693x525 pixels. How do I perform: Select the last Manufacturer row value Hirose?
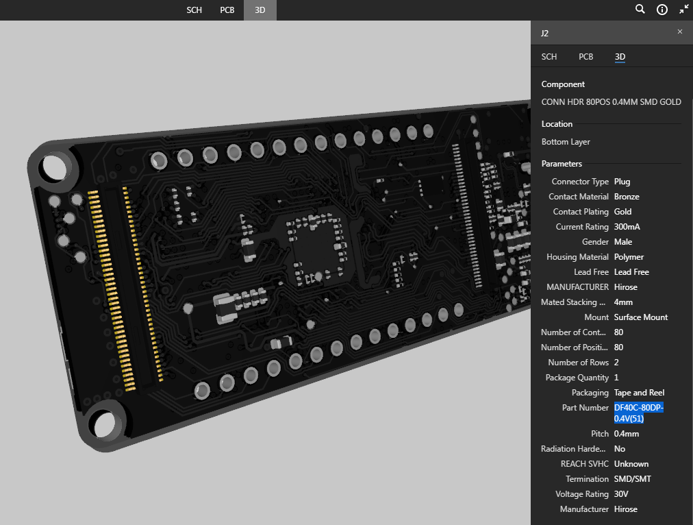625,509
